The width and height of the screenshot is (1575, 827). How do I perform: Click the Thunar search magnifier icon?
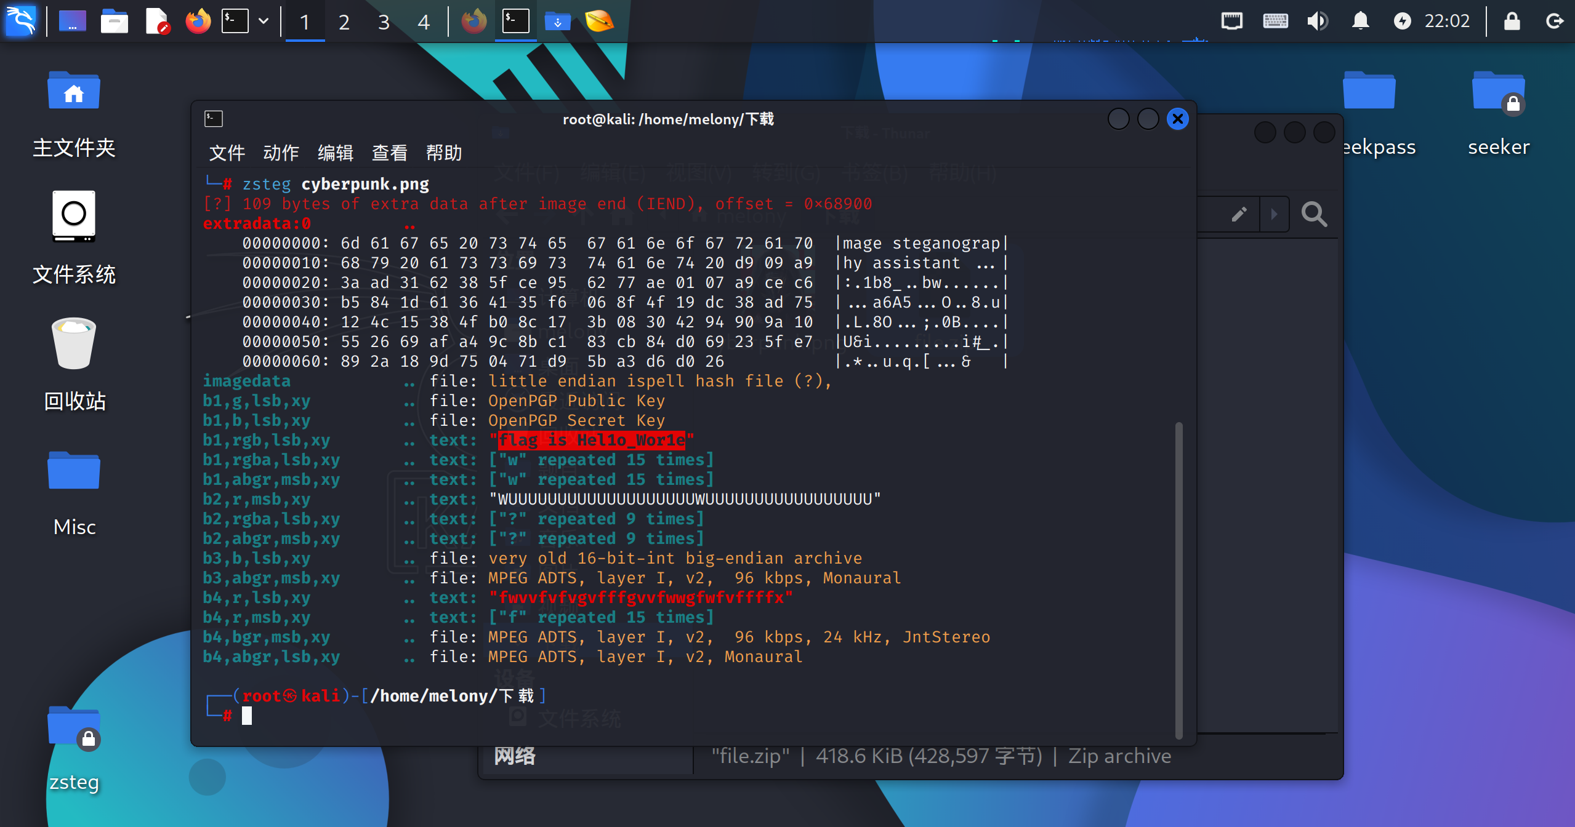pos(1313,214)
